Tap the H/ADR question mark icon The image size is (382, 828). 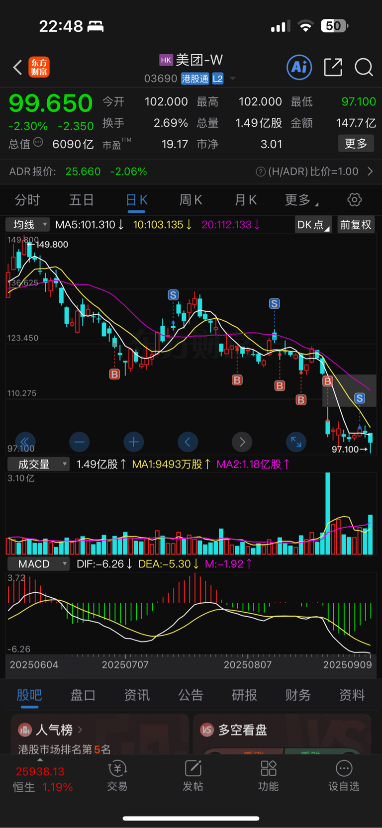coord(260,172)
